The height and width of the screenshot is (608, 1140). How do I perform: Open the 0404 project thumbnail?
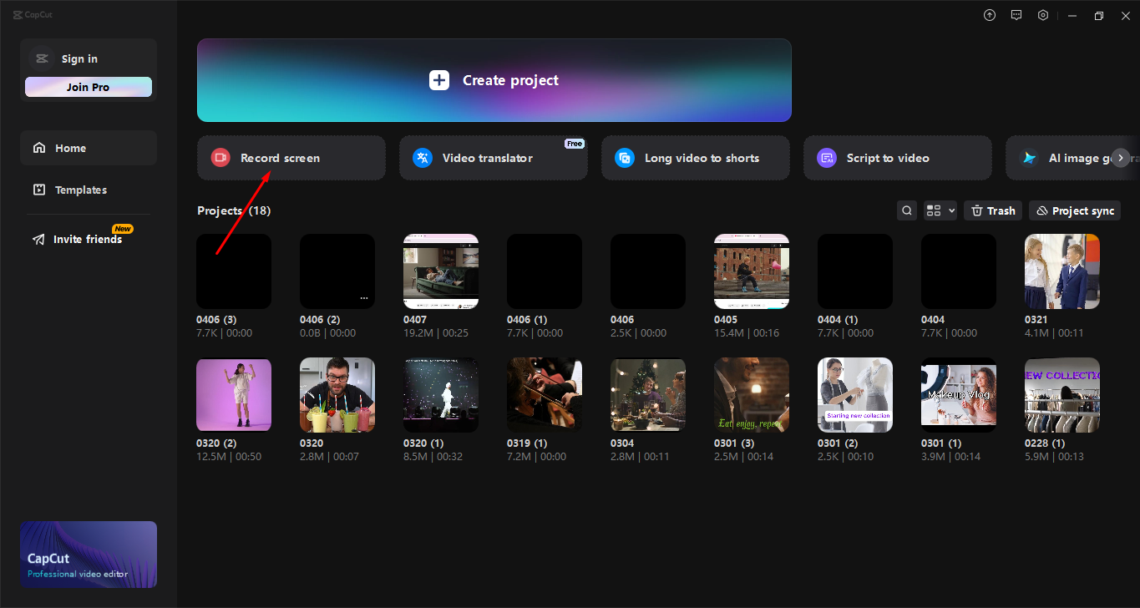click(x=959, y=271)
